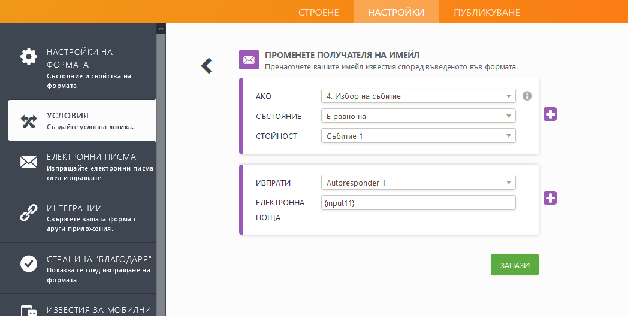Switch to the Строене tab

(319, 12)
